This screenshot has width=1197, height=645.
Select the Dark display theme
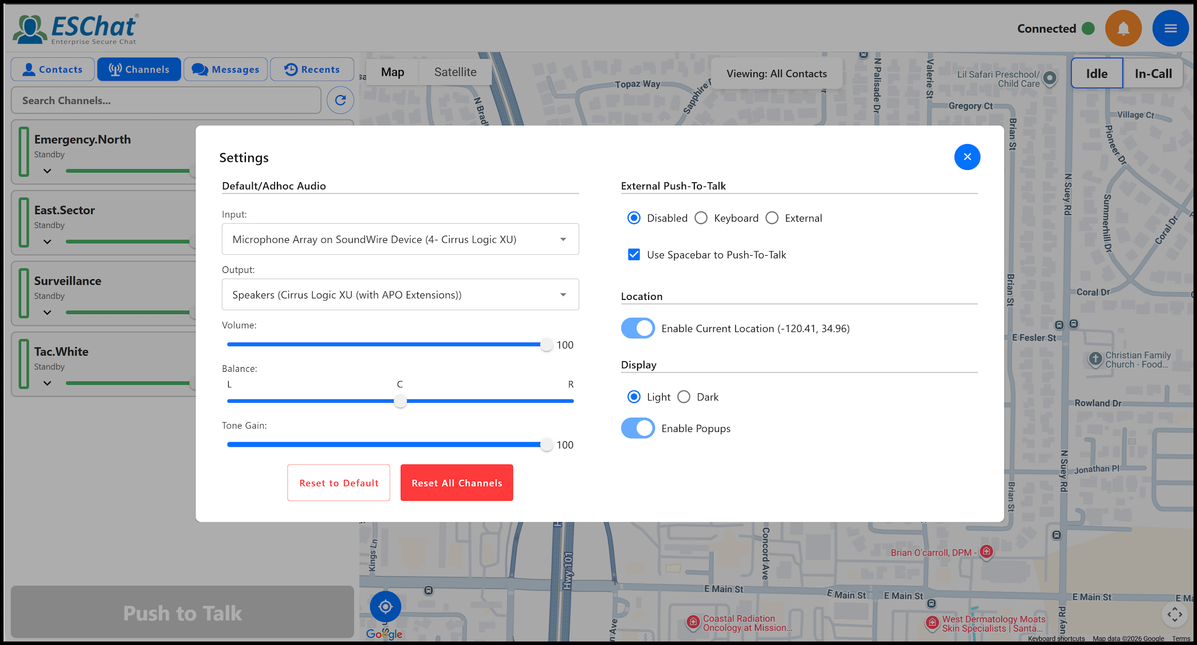click(x=684, y=397)
